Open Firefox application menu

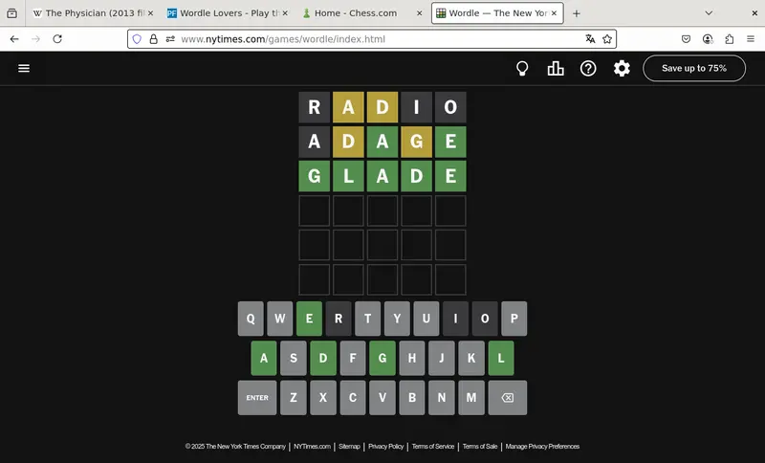click(x=751, y=39)
